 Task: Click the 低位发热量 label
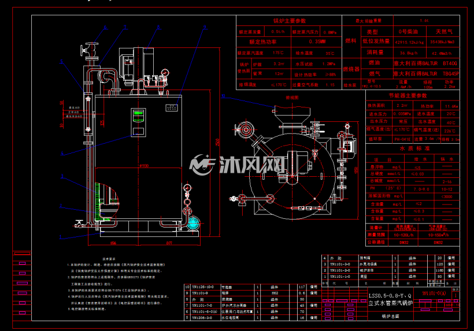point(376,42)
